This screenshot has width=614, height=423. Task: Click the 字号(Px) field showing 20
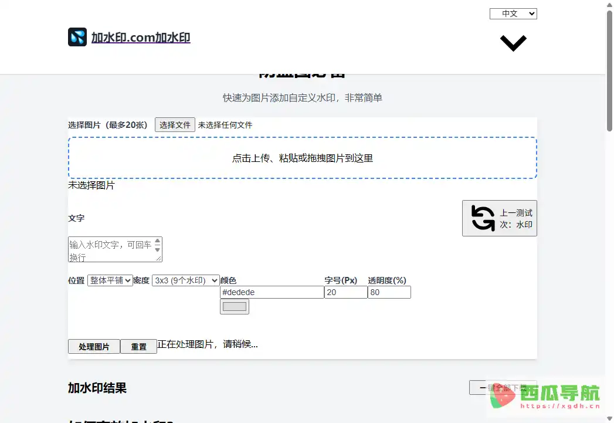(346, 292)
